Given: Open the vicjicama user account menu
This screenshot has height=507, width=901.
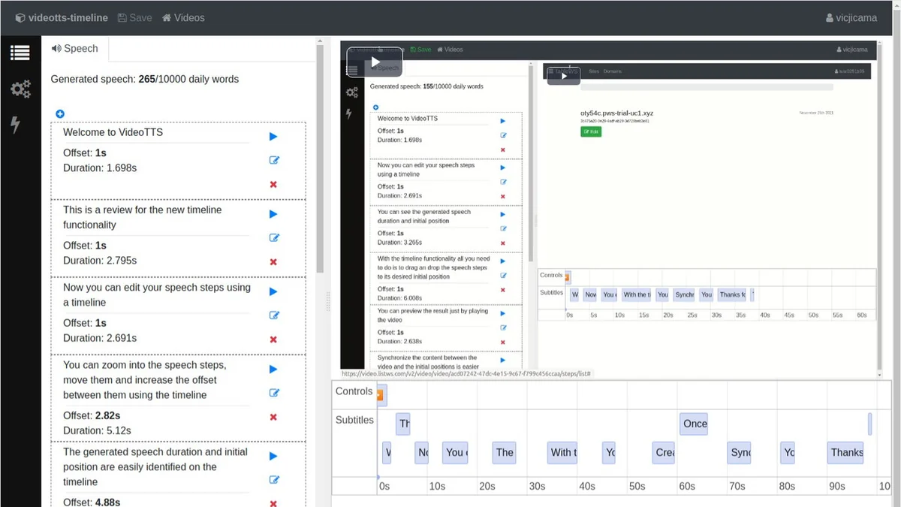Looking at the screenshot, I should pos(851,17).
